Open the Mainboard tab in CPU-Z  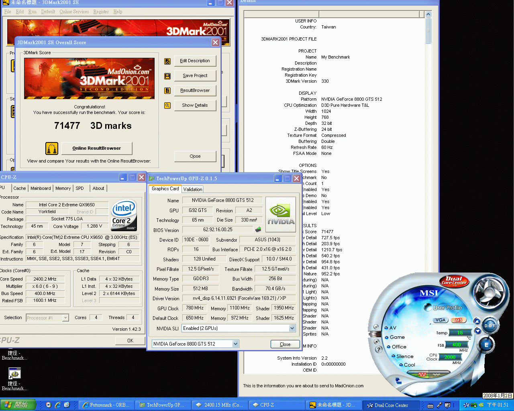(41, 188)
